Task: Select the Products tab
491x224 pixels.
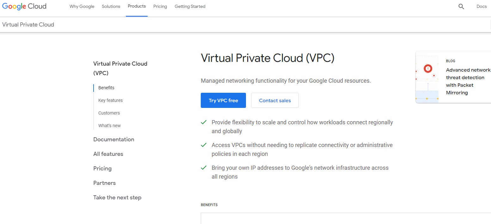Action: coord(137,6)
